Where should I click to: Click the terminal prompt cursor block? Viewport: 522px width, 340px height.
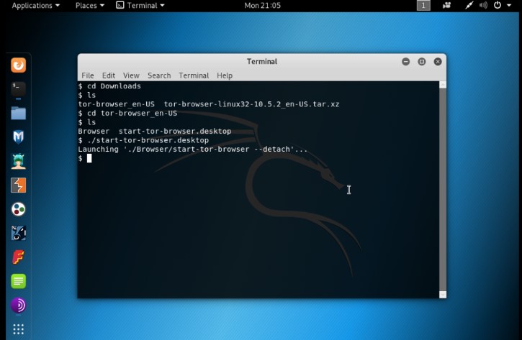(x=89, y=158)
